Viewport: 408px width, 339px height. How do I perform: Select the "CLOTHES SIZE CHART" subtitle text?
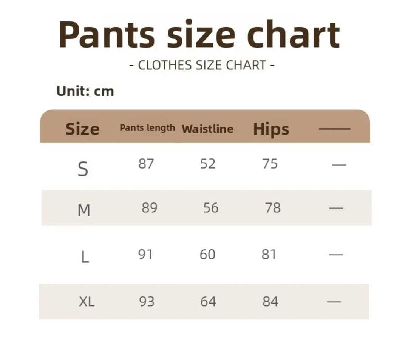click(x=202, y=66)
